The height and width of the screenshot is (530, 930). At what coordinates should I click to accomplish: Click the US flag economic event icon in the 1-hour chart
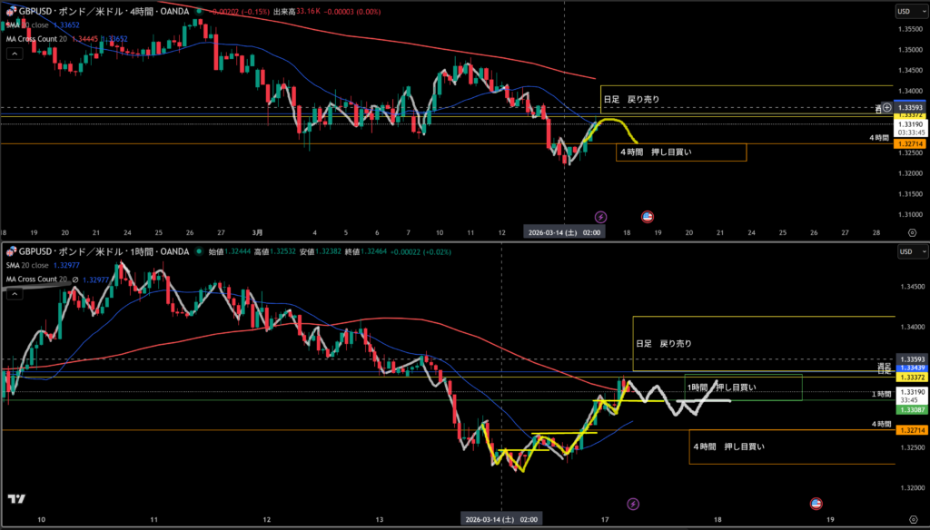pyautogui.click(x=816, y=503)
